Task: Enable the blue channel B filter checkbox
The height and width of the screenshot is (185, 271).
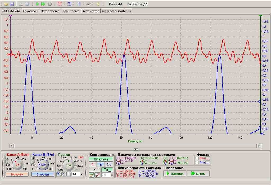Action: [x=198, y=163]
